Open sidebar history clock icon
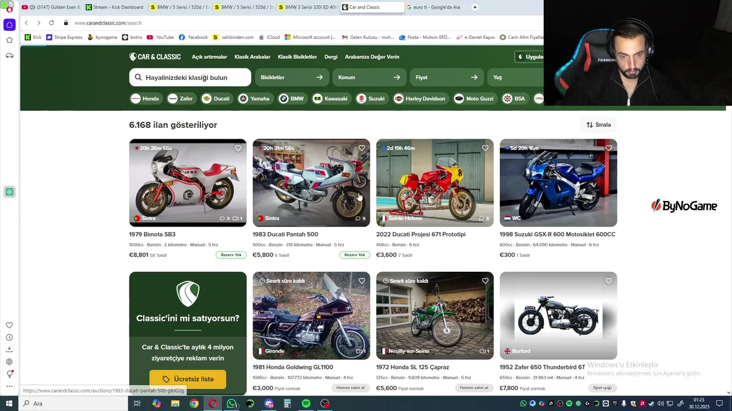732x411 pixels. [x=9, y=337]
